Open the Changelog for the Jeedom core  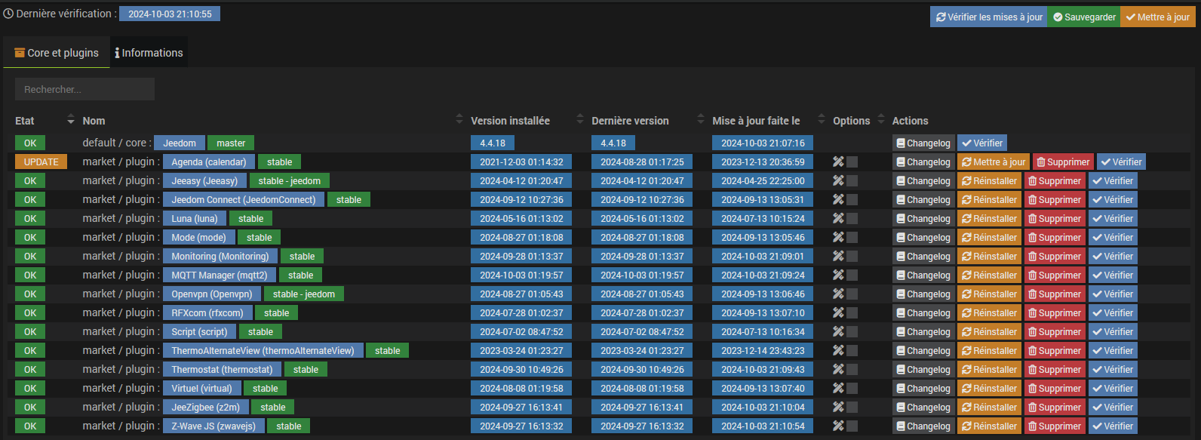pos(923,143)
